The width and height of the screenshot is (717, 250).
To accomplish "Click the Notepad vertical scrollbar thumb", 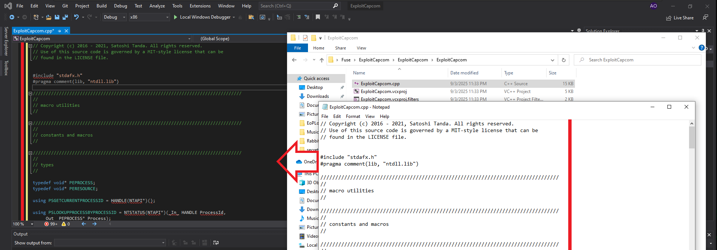I will pyautogui.click(x=692, y=138).
